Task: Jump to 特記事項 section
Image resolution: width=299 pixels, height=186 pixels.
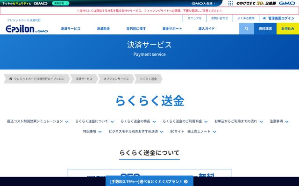Action: coord(93,131)
